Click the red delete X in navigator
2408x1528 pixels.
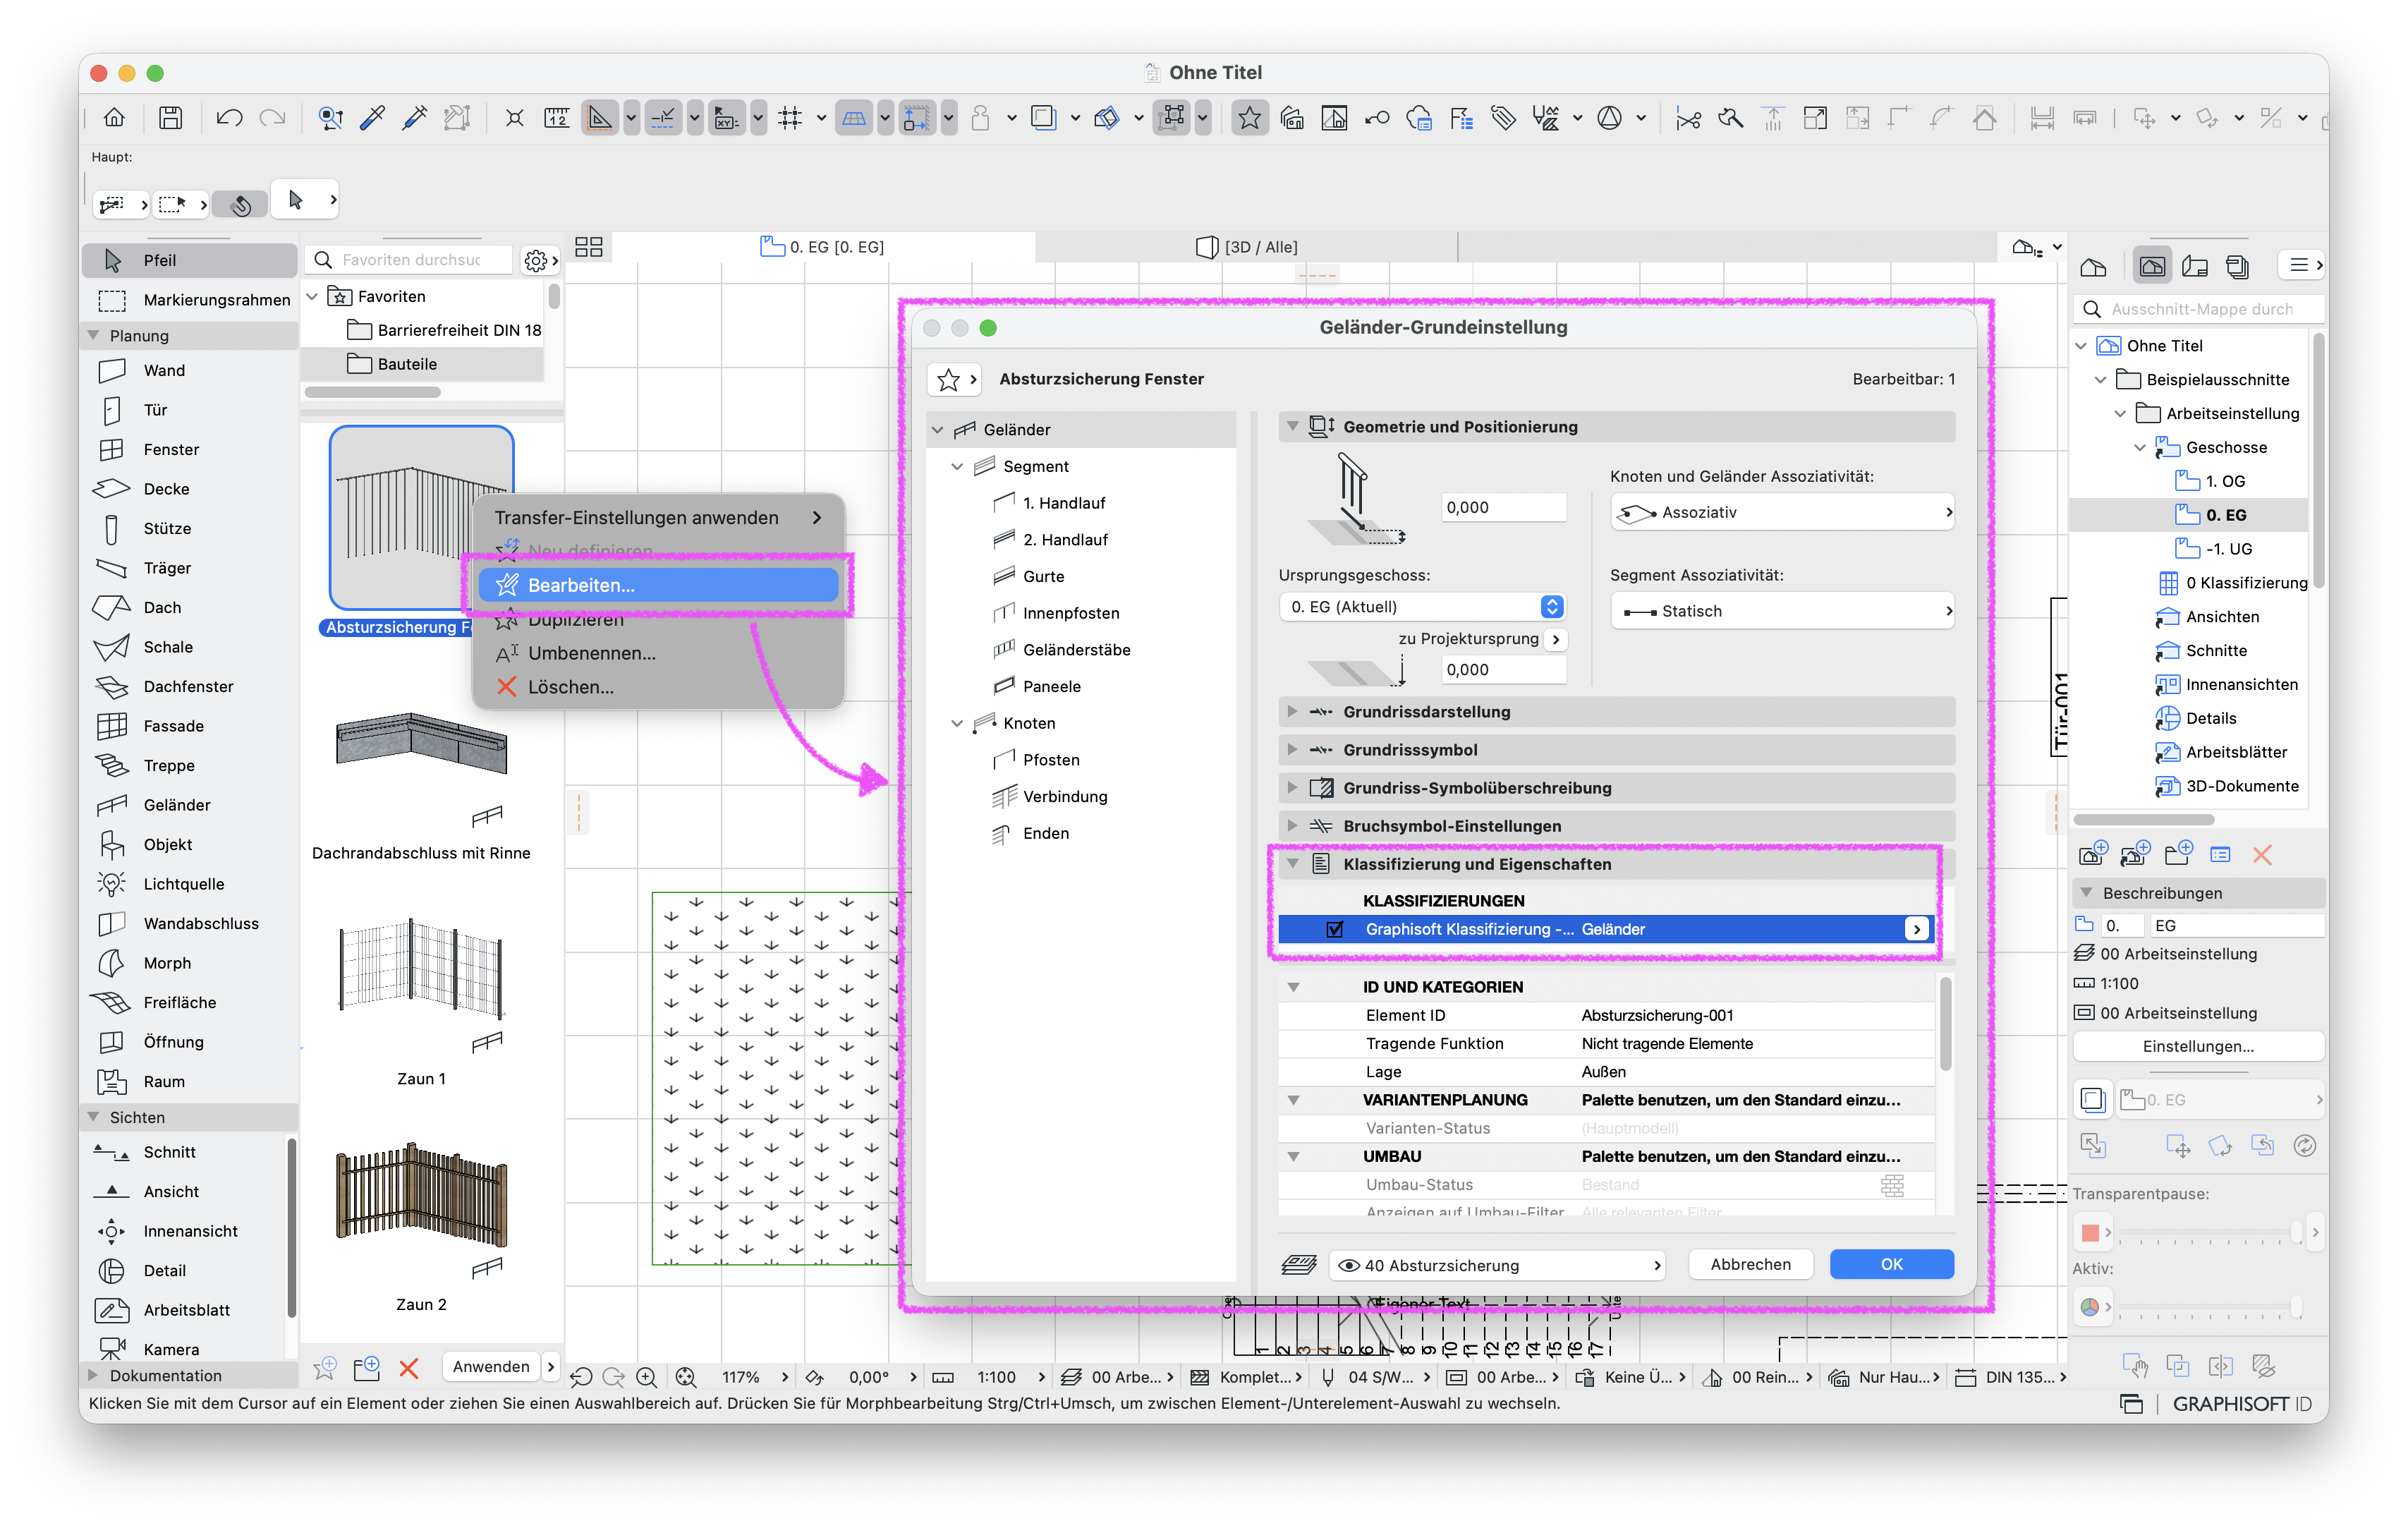pos(2262,855)
